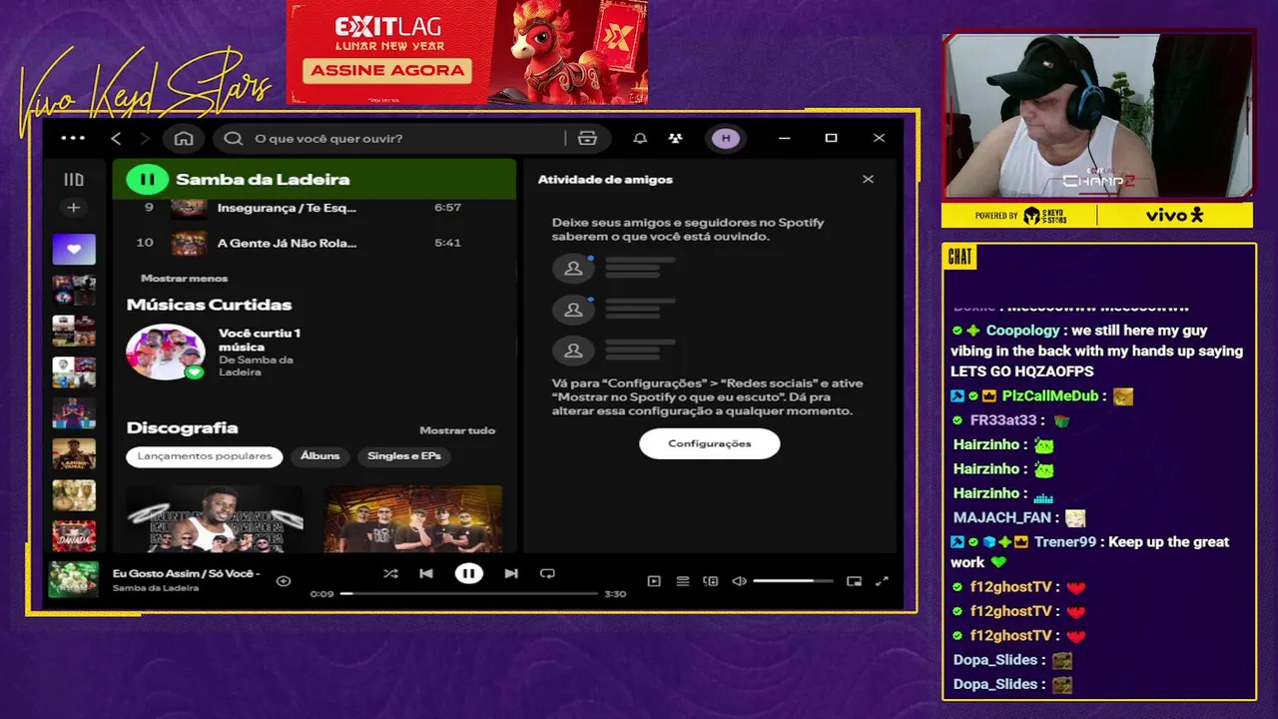Toggle the Now Playing view icon
This screenshot has width=1278, height=719.
(654, 581)
